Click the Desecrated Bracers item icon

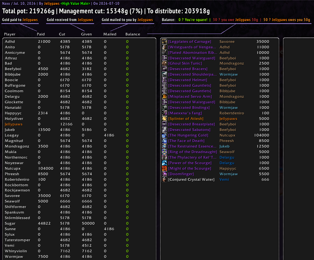point(165,69)
